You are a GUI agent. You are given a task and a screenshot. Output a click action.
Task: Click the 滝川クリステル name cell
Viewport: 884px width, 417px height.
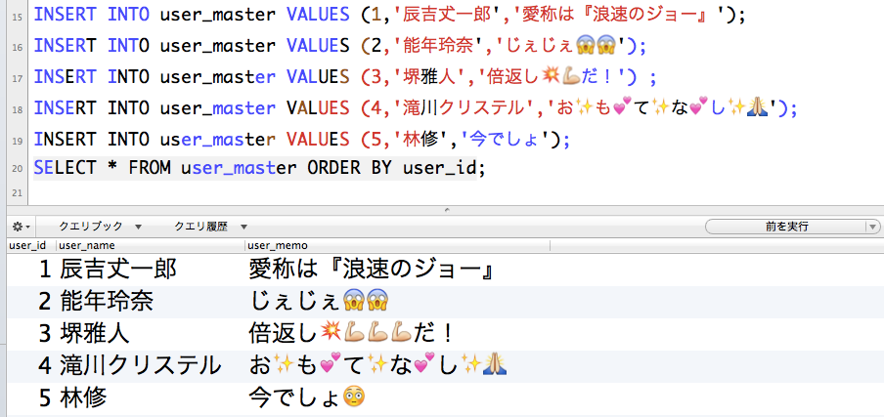141,366
